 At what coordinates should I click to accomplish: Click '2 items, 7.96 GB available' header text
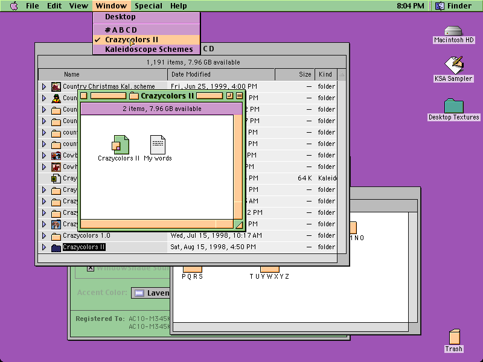(x=162, y=109)
